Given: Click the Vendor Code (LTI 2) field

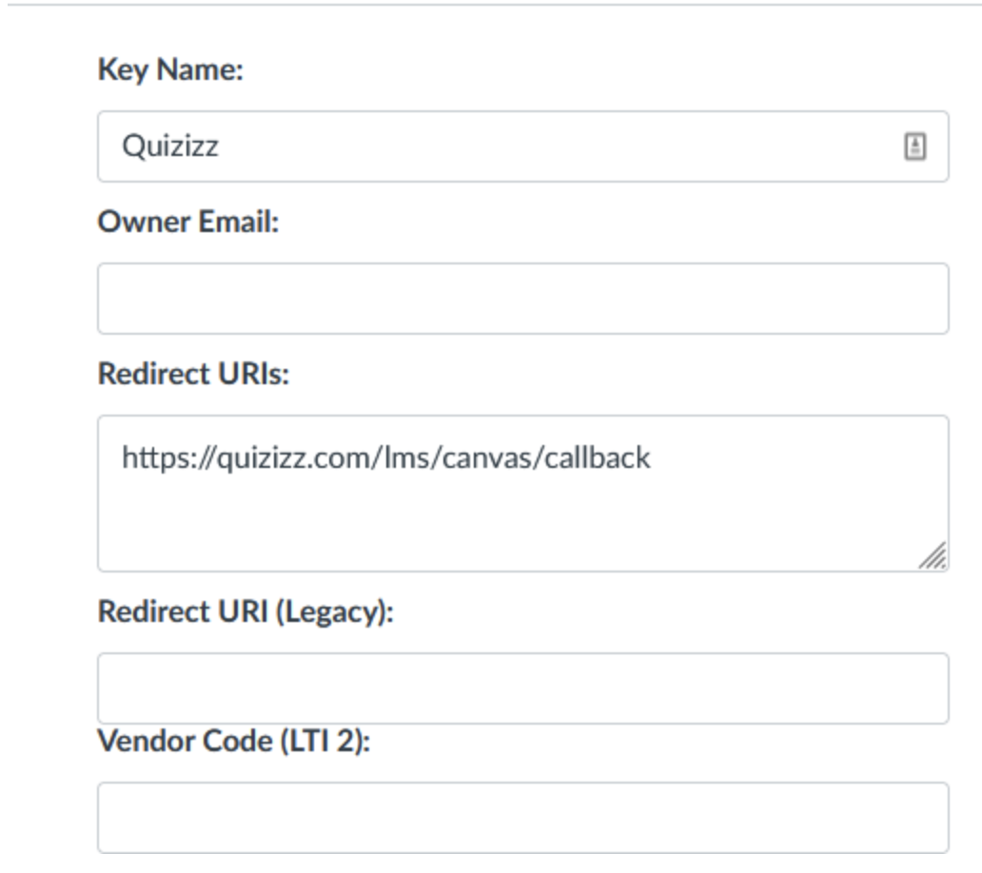Looking at the screenshot, I should tap(523, 817).
